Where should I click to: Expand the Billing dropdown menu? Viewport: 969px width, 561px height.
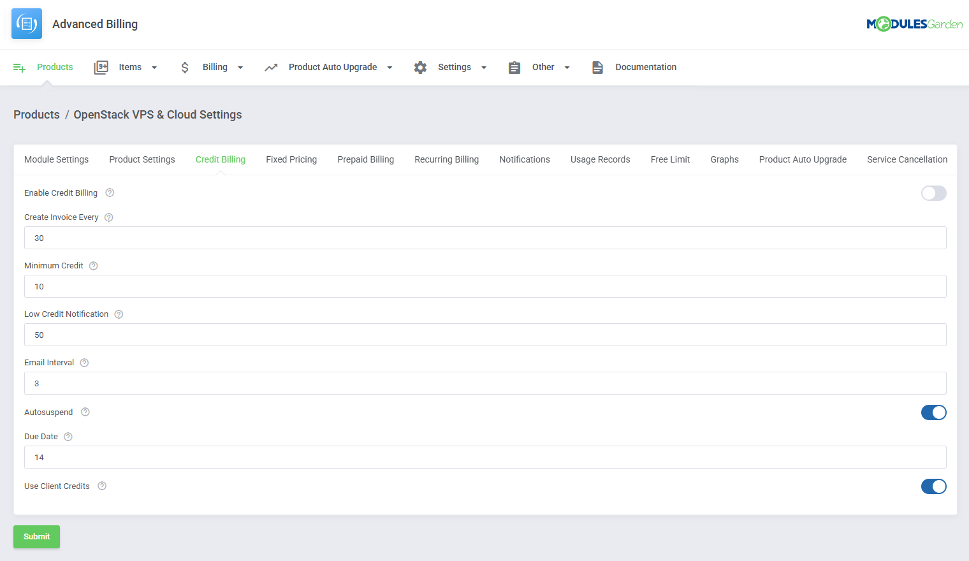pos(240,67)
